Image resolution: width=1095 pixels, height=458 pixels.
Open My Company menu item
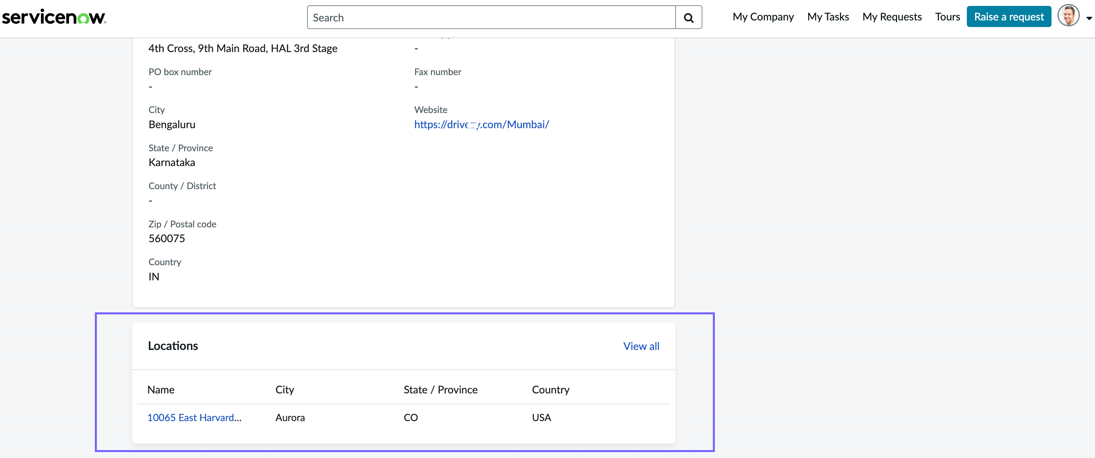pos(763,16)
